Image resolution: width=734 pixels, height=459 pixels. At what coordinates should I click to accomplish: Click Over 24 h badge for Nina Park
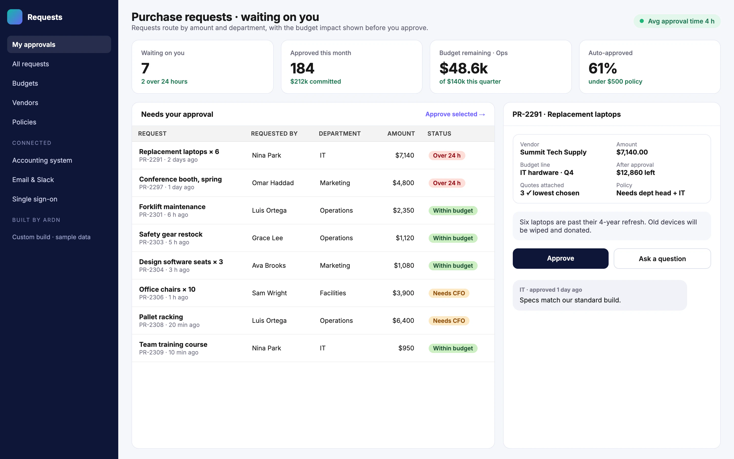(x=447, y=156)
